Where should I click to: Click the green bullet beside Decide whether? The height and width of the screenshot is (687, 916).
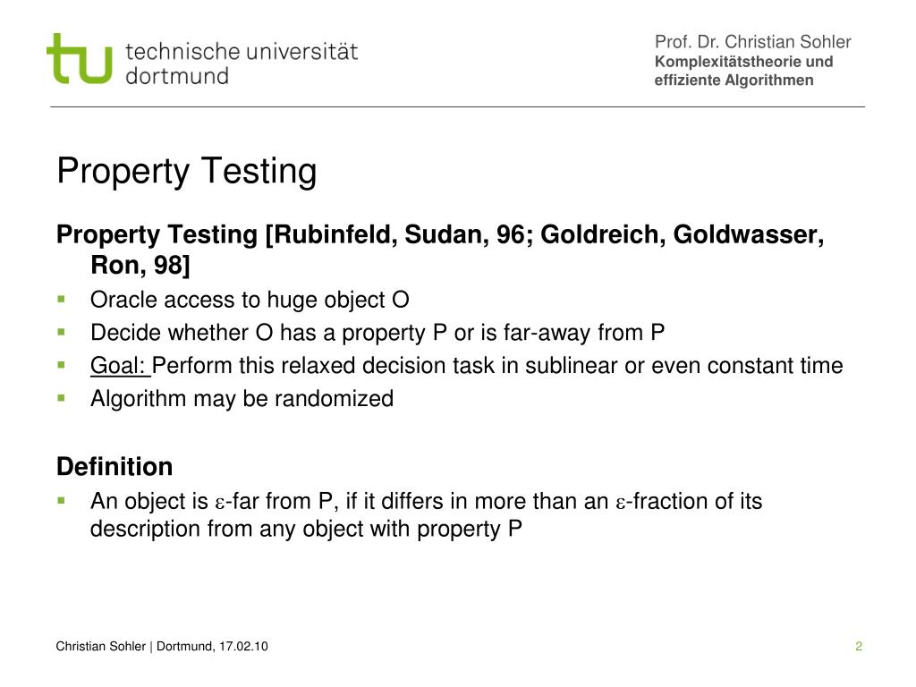coord(62,333)
